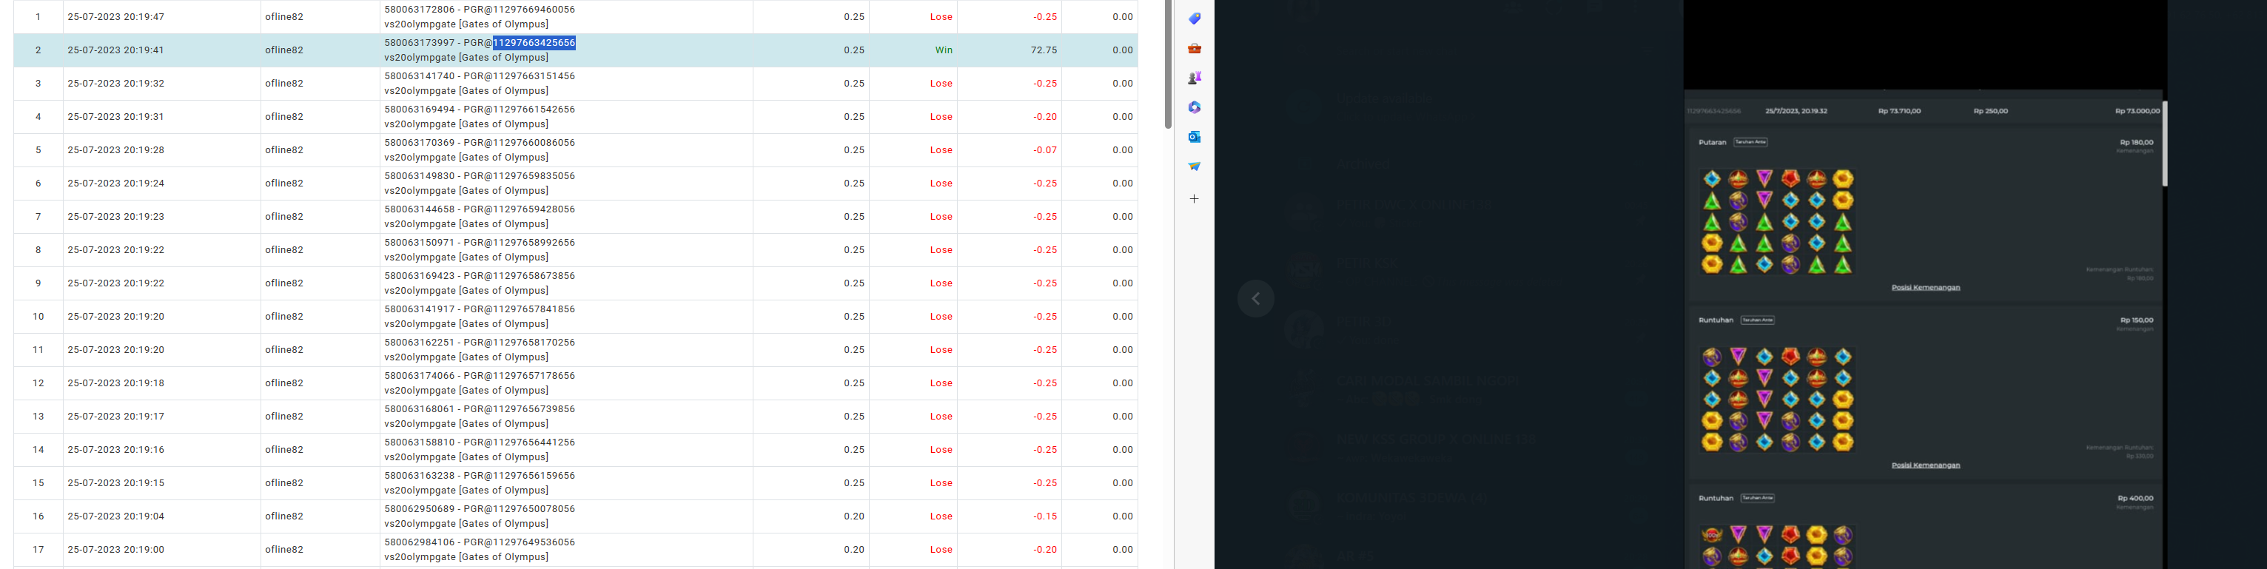Click the ofline82 username in row 9
The width and height of the screenshot is (2267, 569).
(284, 283)
